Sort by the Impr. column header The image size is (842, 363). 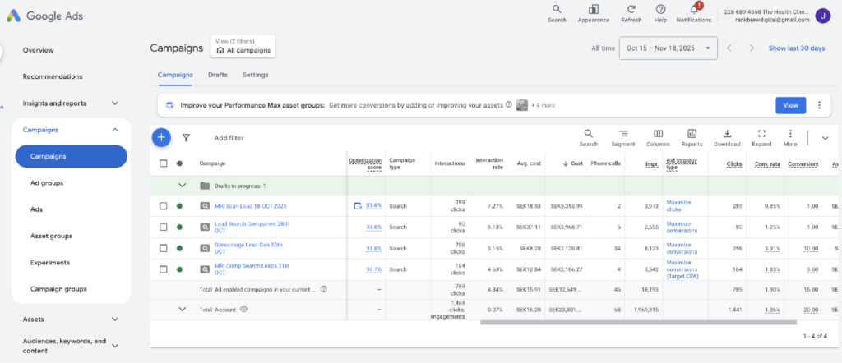coord(652,163)
